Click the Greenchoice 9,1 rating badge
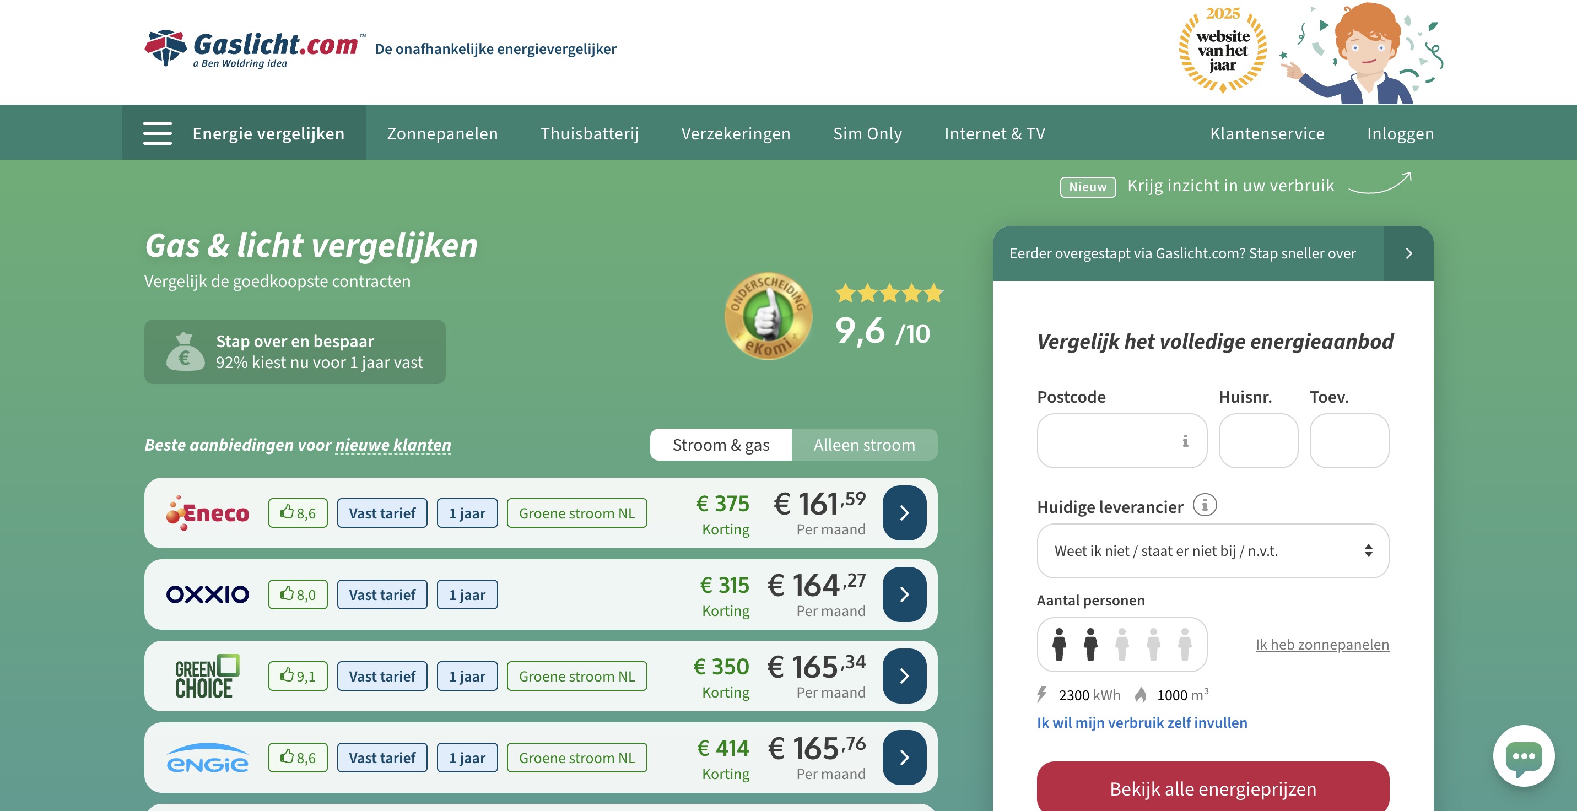This screenshot has height=811, width=1577. [x=298, y=675]
